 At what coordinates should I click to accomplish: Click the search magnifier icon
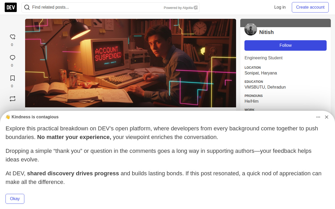[x=27, y=7]
